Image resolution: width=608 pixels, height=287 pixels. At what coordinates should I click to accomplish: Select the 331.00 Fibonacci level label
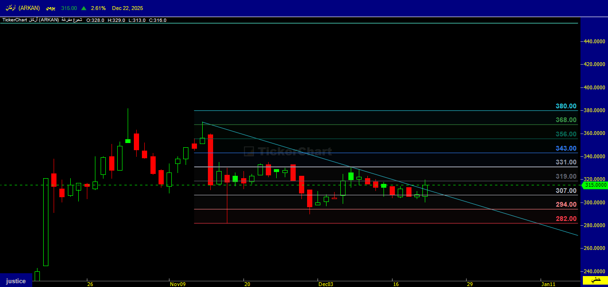[566, 162]
